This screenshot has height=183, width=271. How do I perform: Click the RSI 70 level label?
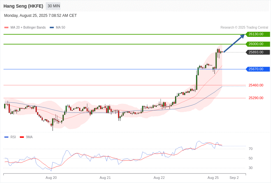pyautogui.click(x=251, y=149)
